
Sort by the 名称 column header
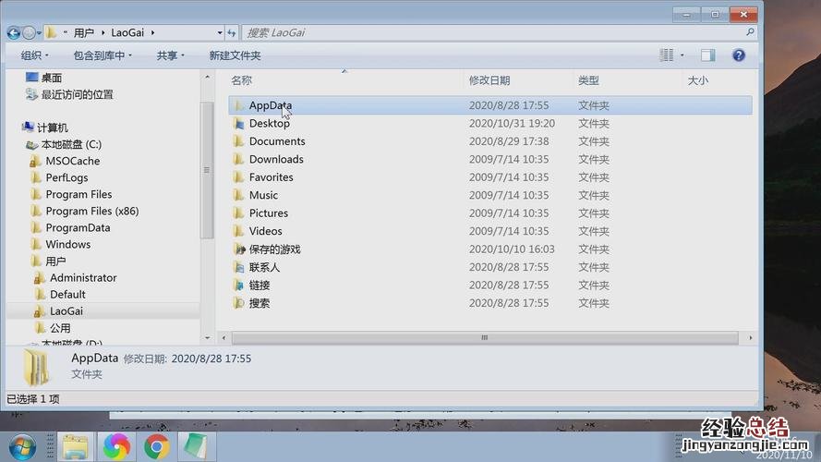tap(241, 80)
